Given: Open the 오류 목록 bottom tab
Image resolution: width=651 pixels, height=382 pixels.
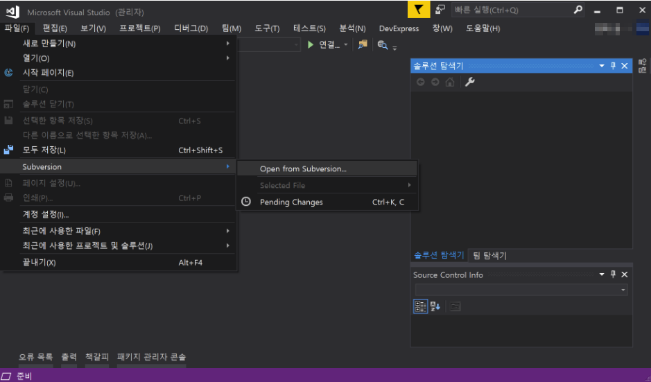Looking at the screenshot, I should click(36, 356).
